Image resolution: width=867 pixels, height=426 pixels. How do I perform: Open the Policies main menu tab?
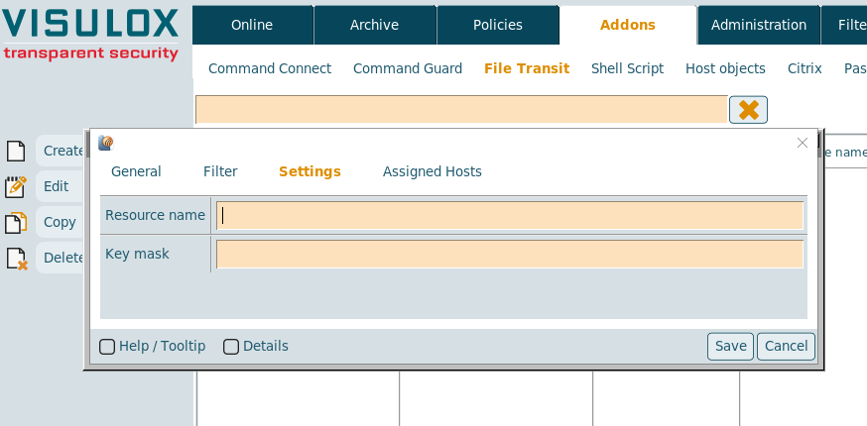click(x=497, y=25)
